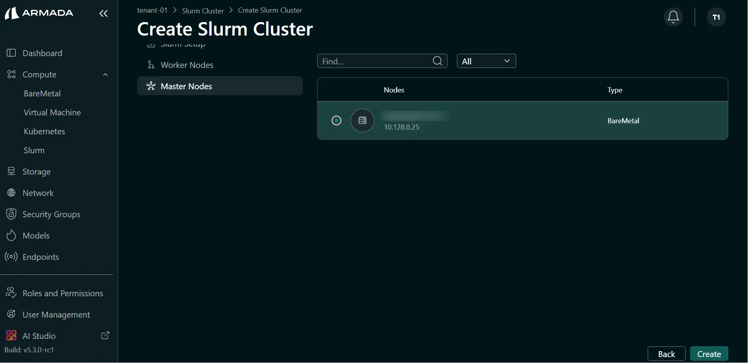This screenshot has width=748, height=363.
Task: Open Security Groups page
Action: tap(51, 214)
